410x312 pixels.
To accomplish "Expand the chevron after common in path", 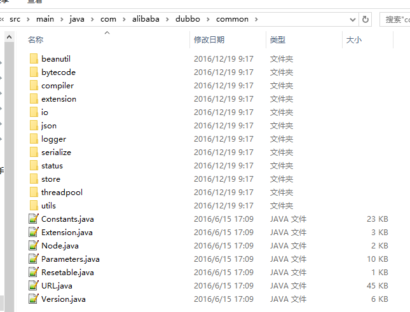I will coord(256,19).
